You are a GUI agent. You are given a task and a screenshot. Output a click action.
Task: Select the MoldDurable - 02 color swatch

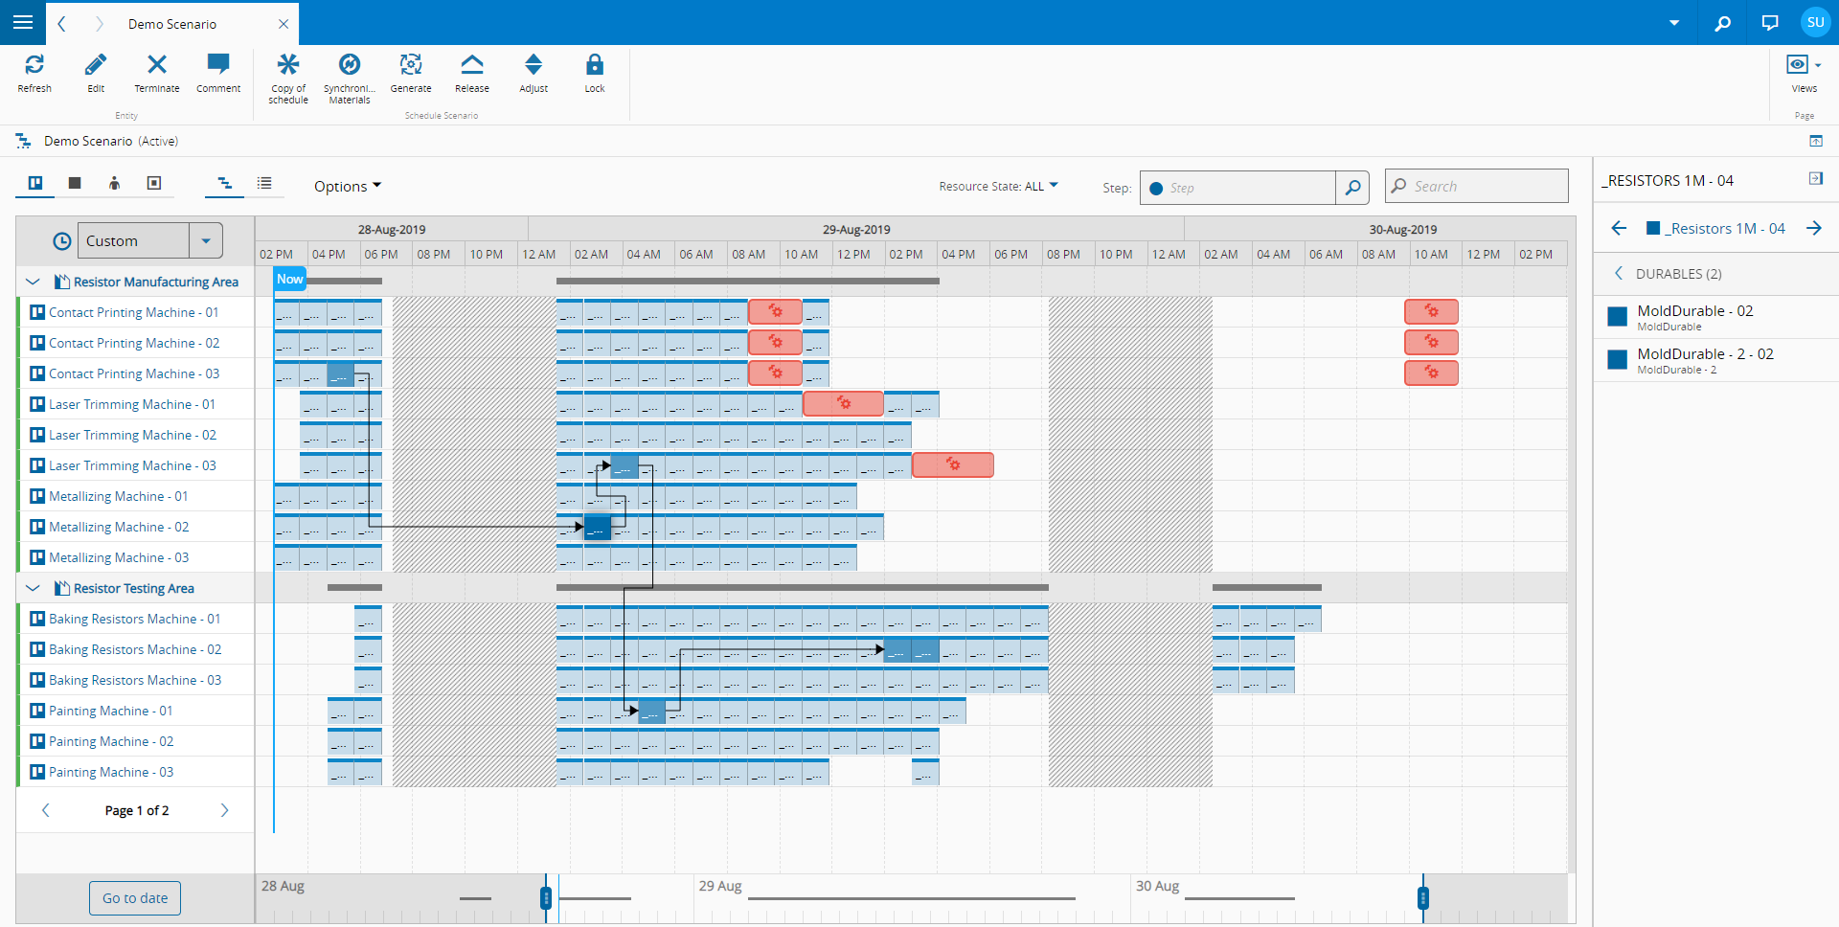(1618, 317)
